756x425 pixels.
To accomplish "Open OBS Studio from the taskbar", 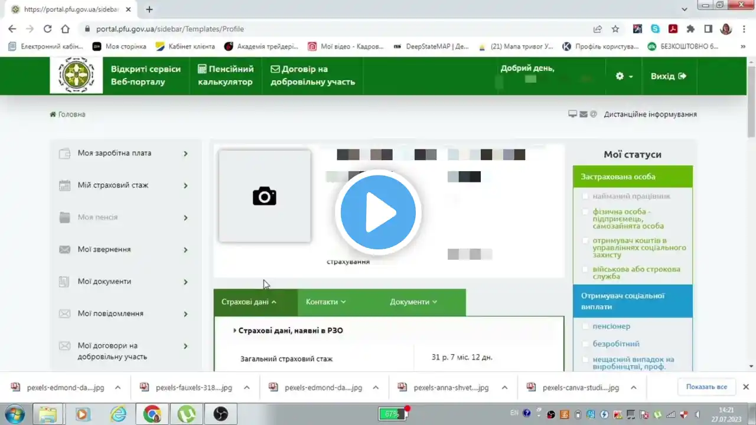I will 220,414.
